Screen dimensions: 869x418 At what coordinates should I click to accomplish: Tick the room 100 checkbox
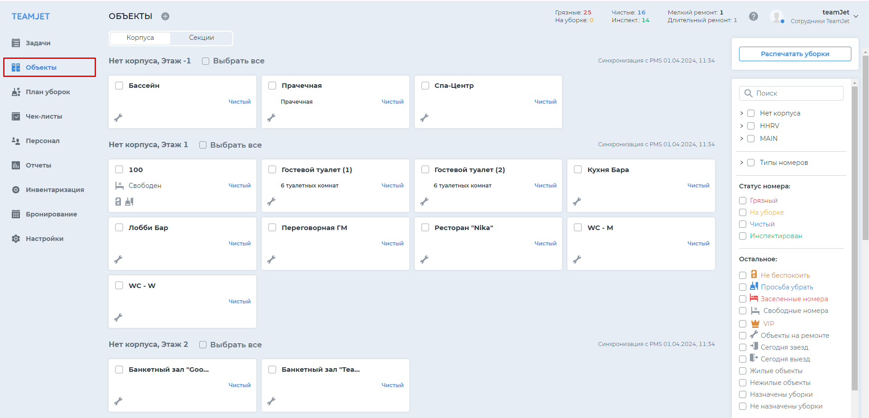119,169
